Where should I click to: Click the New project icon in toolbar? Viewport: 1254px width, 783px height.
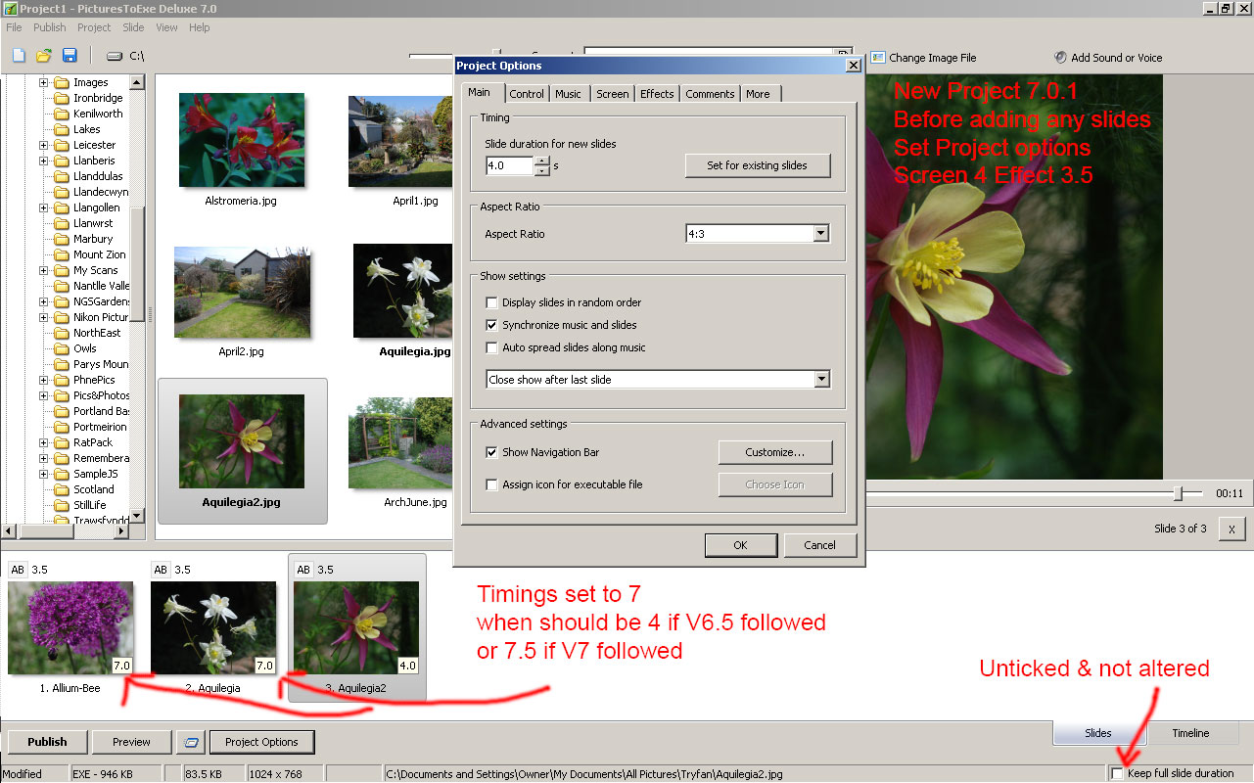[19, 56]
